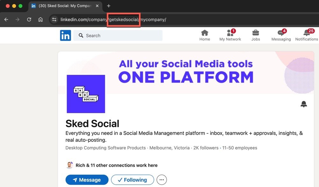Image resolution: width=319 pixels, height=187 pixels.
Task: Click the Sked Social company name heading
Action: pos(92,124)
